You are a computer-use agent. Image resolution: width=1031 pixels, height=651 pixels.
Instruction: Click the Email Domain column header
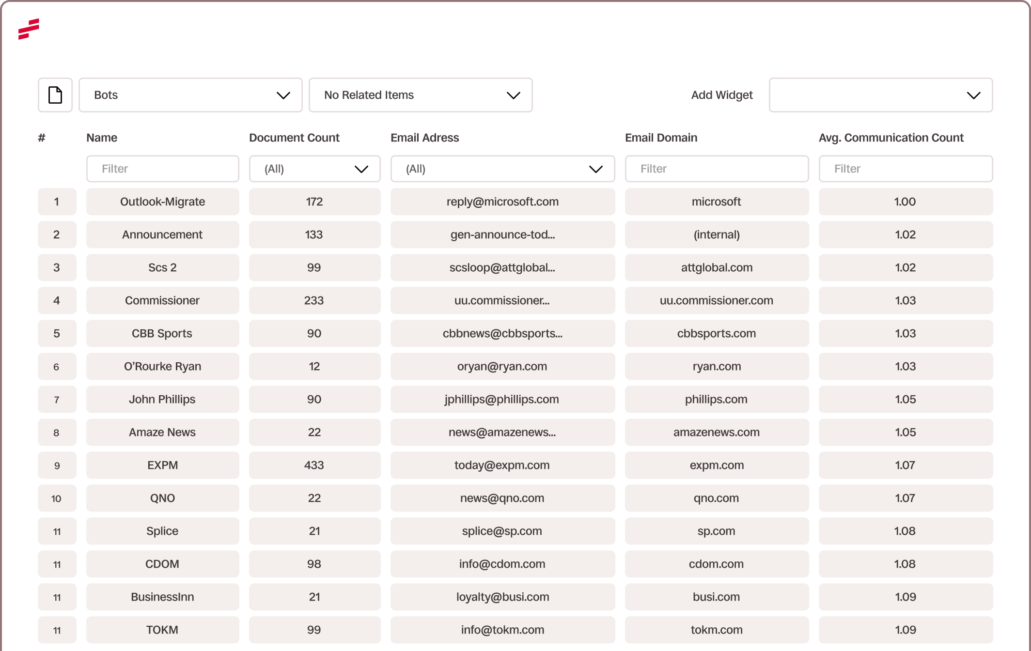pos(661,138)
